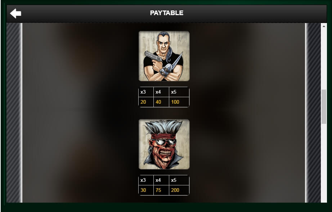The width and height of the screenshot is (332, 212).
Task: Click the PAYTABLE title text
Action: click(167, 13)
